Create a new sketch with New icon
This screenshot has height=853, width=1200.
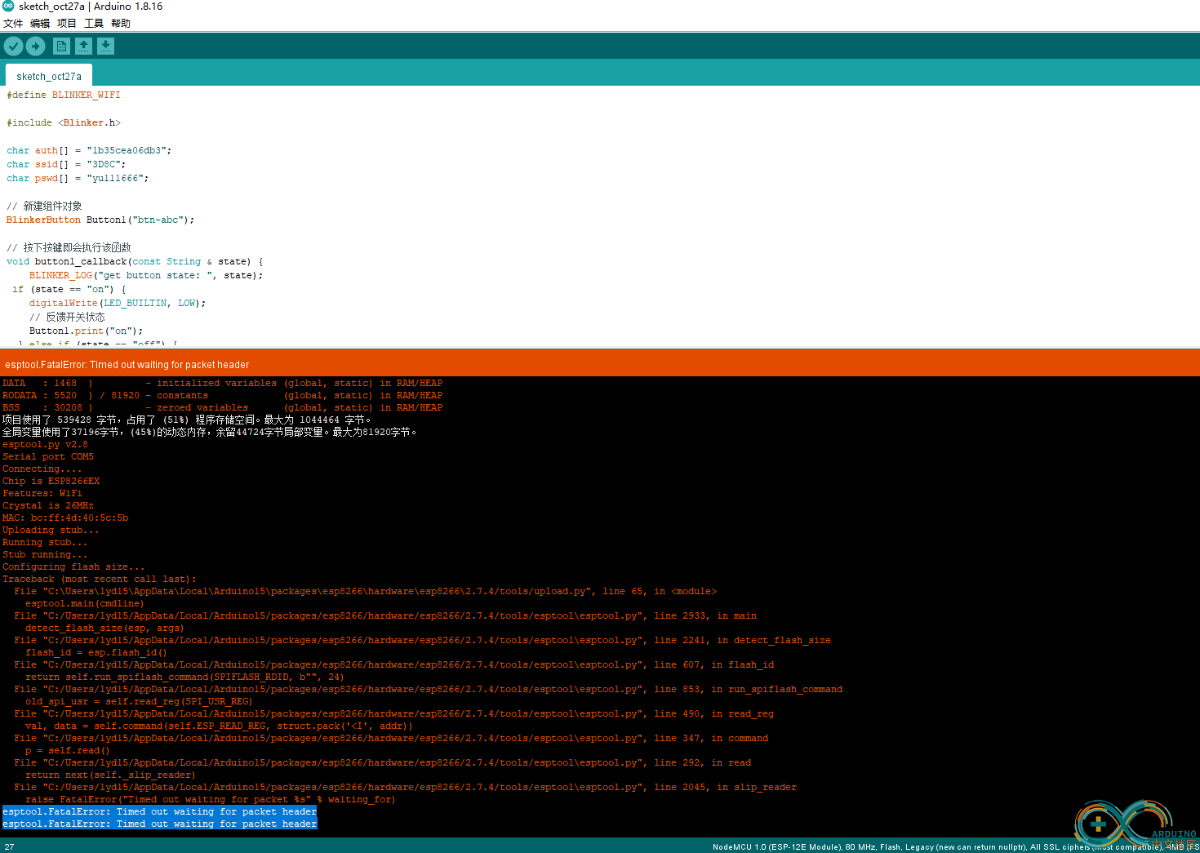61,47
